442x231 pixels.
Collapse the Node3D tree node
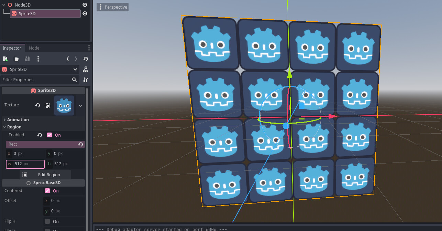(x=4, y=5)
